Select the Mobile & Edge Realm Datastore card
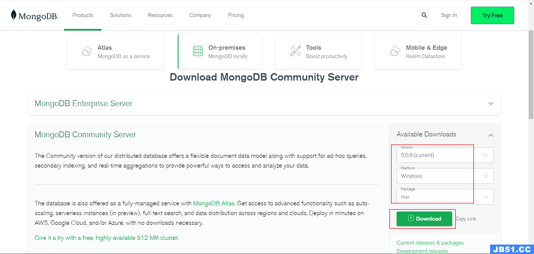 point(418,52)
